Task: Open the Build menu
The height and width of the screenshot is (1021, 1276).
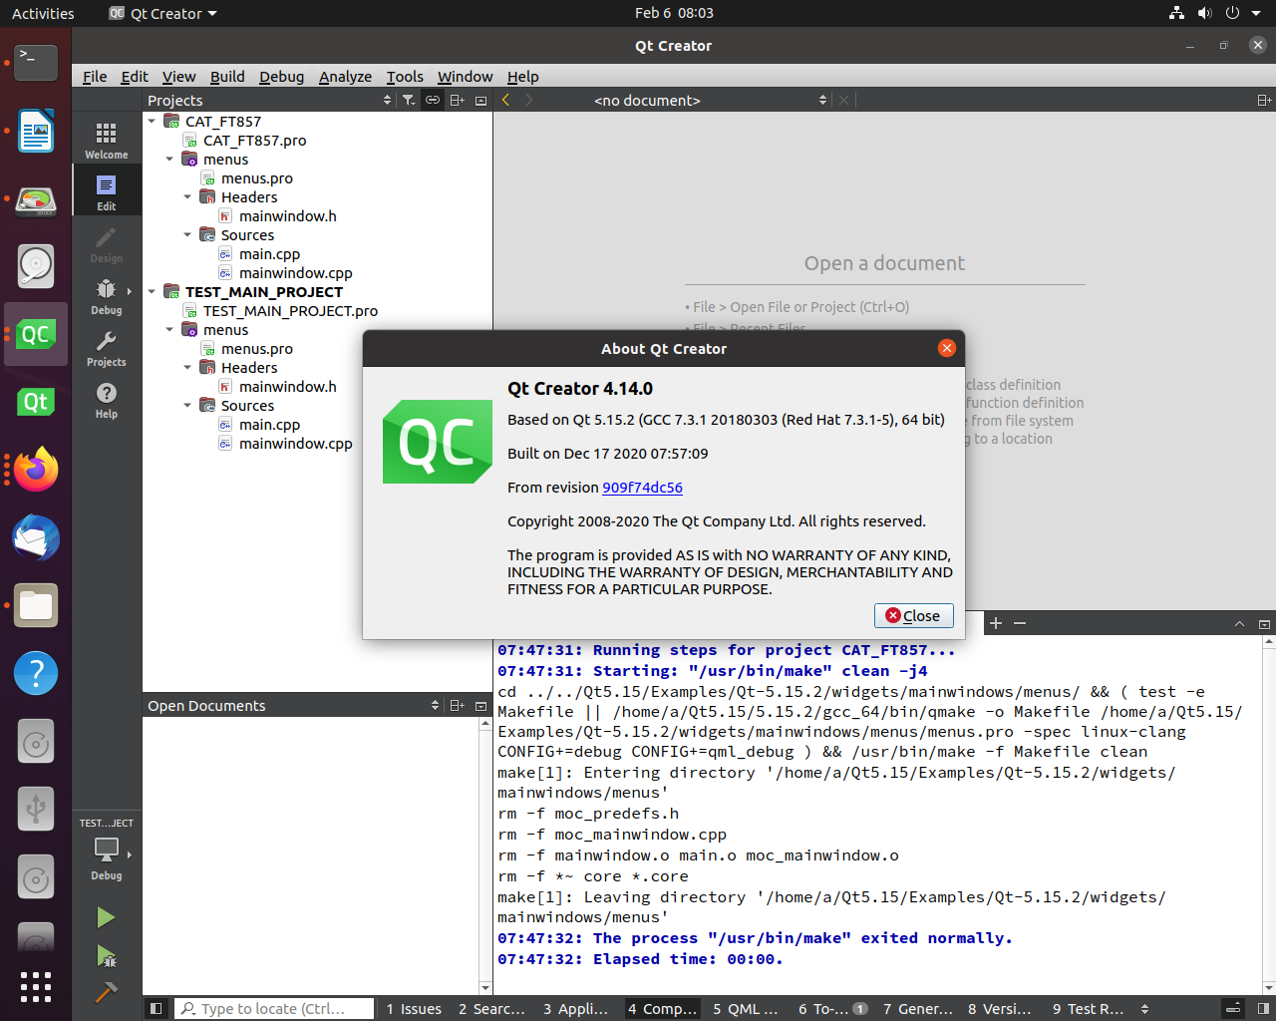Action: 227,77
